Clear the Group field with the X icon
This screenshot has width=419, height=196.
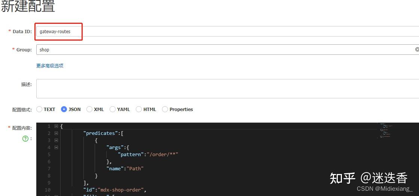(x=417, y=49)
